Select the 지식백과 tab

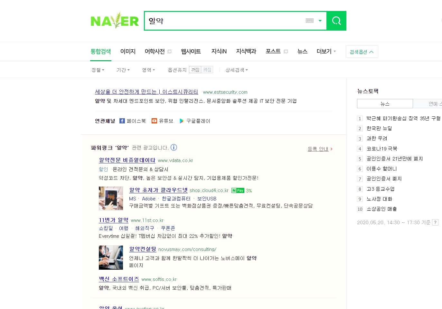(x=246, y=51)
